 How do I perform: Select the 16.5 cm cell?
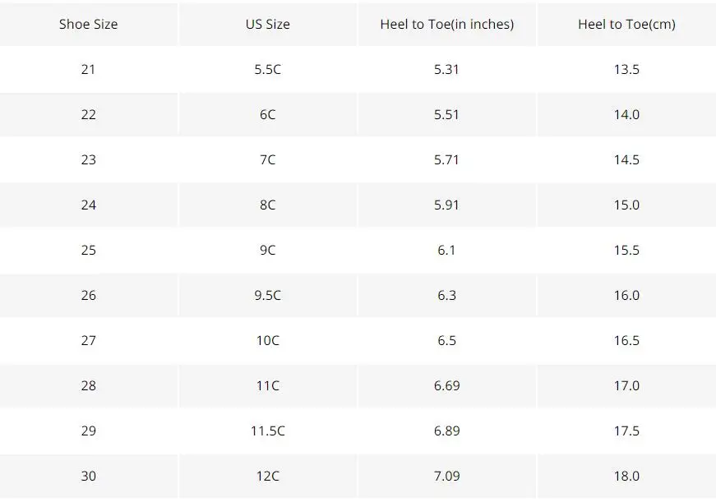click(x=626, y=340)
